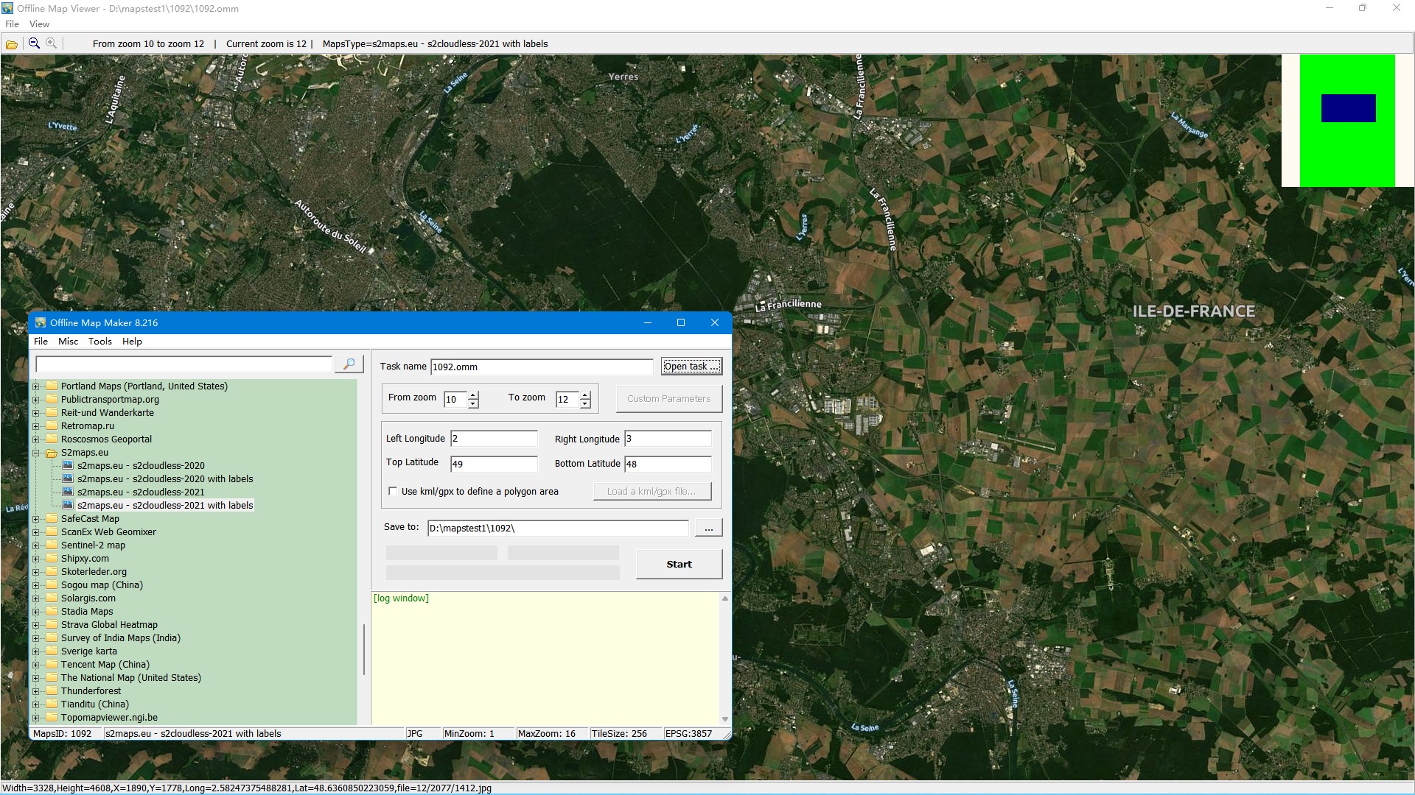Viewport: 1415px width, 795px height.
Task: Click the open folder icon in Map Viewer toolbar
Action: coord(12,44)
